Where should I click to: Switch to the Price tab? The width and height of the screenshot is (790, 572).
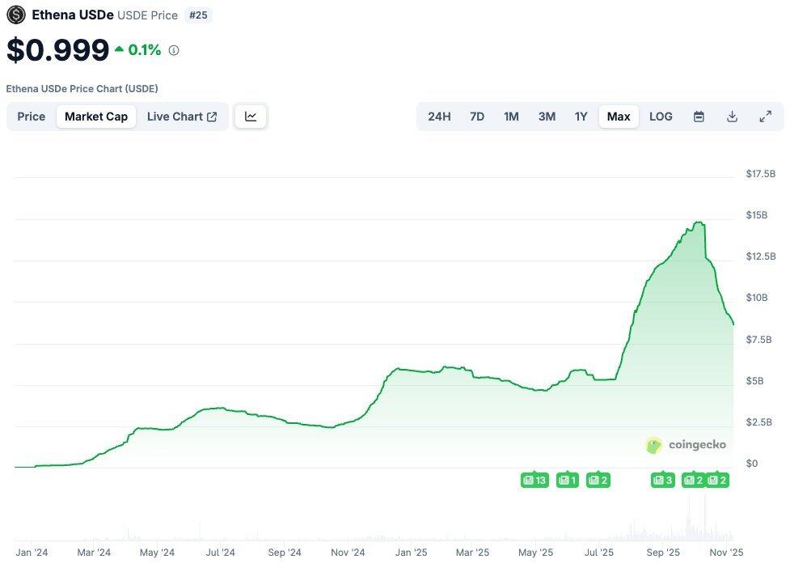coord(32,117)
